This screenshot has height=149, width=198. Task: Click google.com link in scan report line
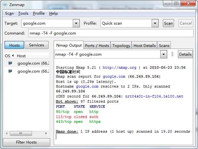(114, 76)
